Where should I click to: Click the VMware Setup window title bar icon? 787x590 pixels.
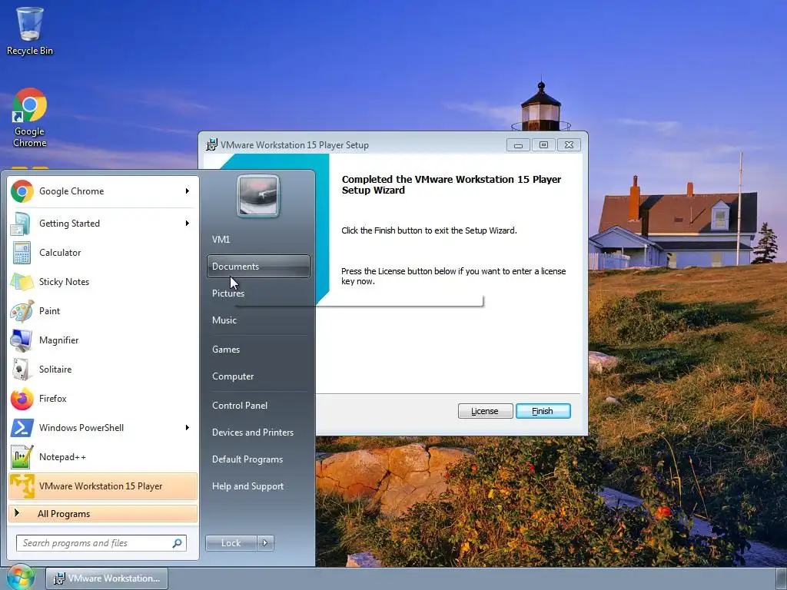212,144
